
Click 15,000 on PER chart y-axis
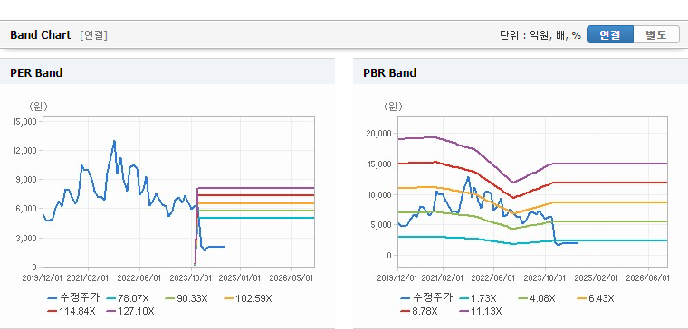click(26, 121)
